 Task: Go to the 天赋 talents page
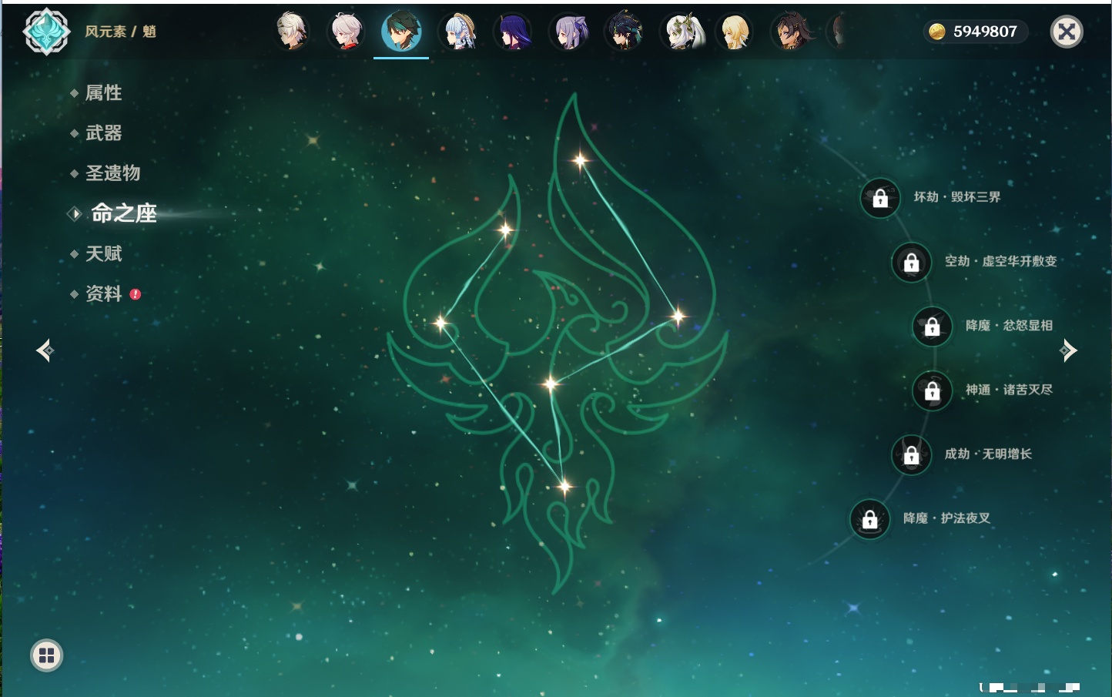[x=103, y=253]
